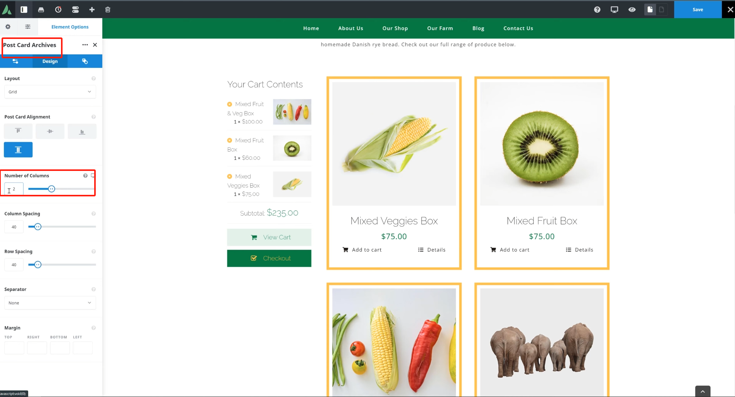Click the green Checkout button
Screen dimensions: 735x397
tap(269, 258)
